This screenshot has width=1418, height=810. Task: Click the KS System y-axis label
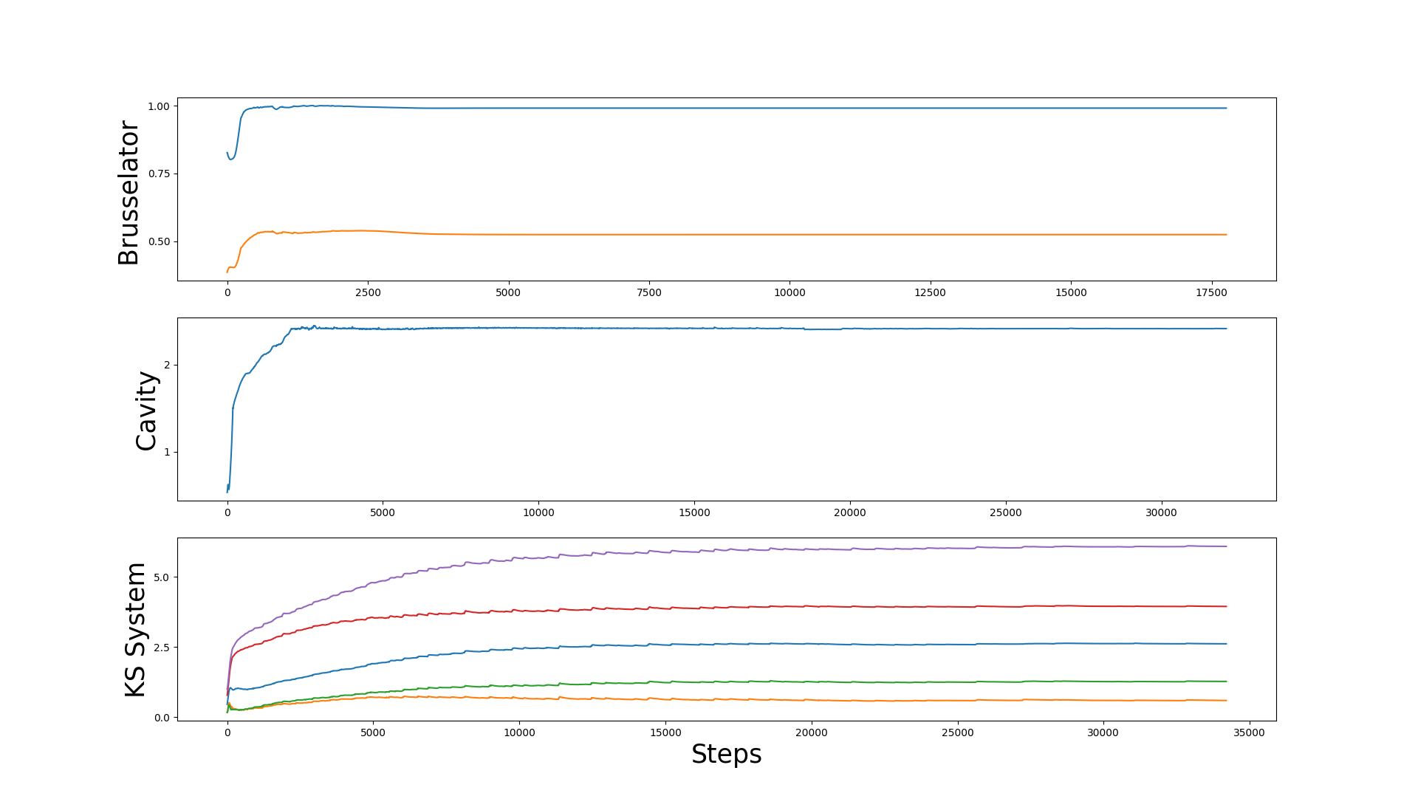pyautogui.click(x=135, y=630)
